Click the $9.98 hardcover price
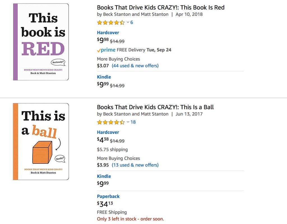 103,41
